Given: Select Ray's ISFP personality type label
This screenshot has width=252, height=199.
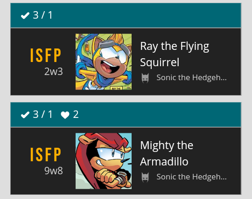Looking at the screenshot, I should (x=46, y=55).
